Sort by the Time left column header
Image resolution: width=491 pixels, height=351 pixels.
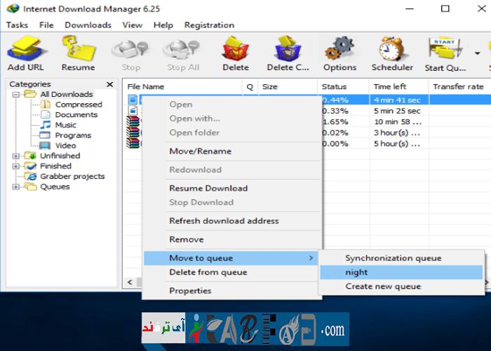[391, 87]
